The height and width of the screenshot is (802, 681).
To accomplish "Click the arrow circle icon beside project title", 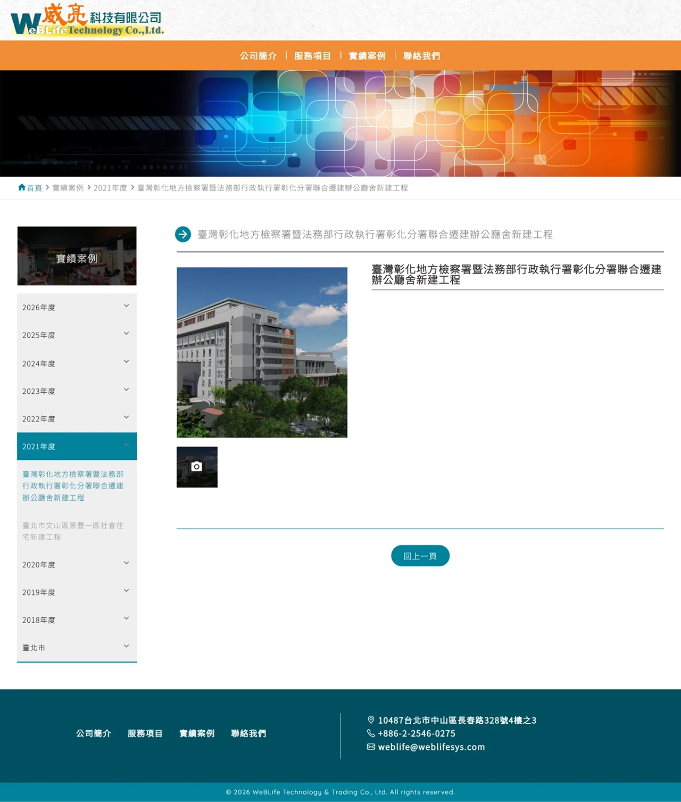I will point(183,234).
